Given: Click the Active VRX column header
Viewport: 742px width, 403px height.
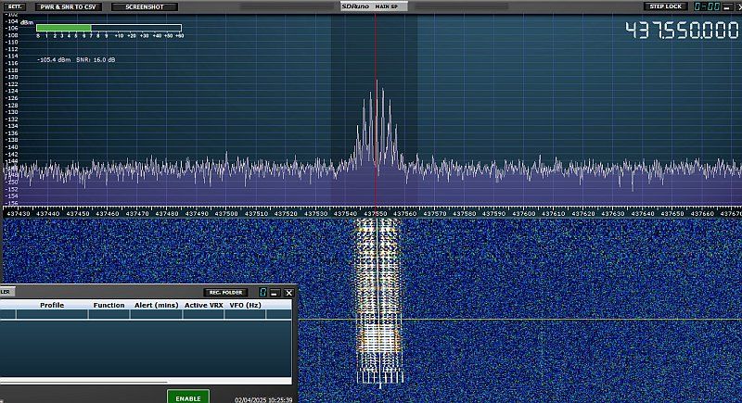Looking at the screenshot, I should [203, 305].
